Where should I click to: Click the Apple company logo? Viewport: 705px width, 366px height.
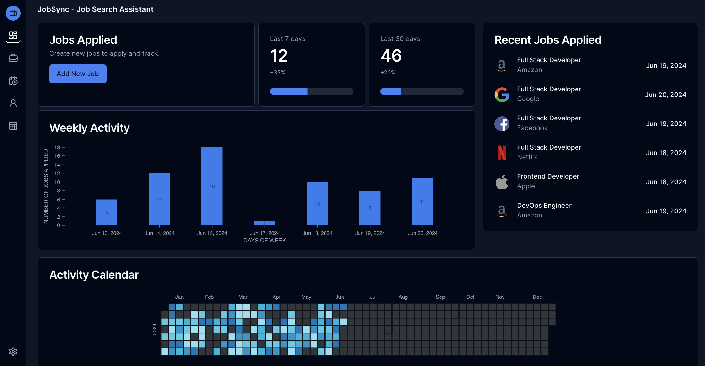pyautogui.click(x=502, y=182)
